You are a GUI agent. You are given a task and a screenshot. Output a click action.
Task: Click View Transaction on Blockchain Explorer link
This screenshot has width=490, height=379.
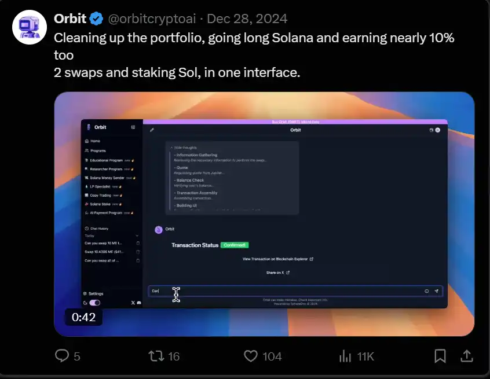tap(278, 259)
